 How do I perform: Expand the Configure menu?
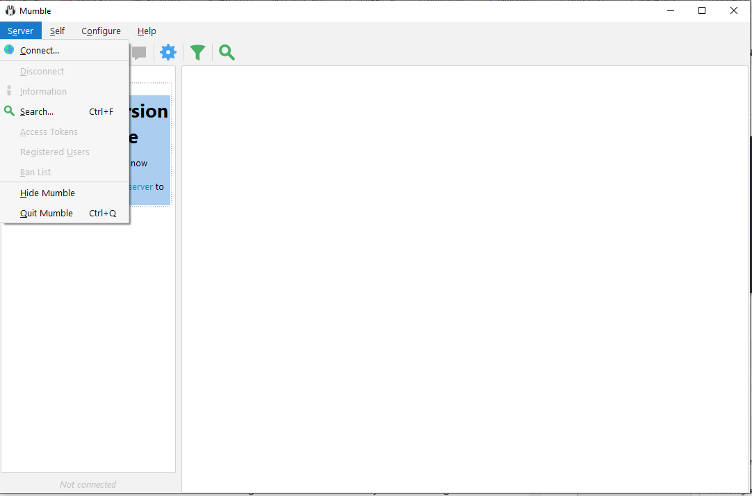101,31
